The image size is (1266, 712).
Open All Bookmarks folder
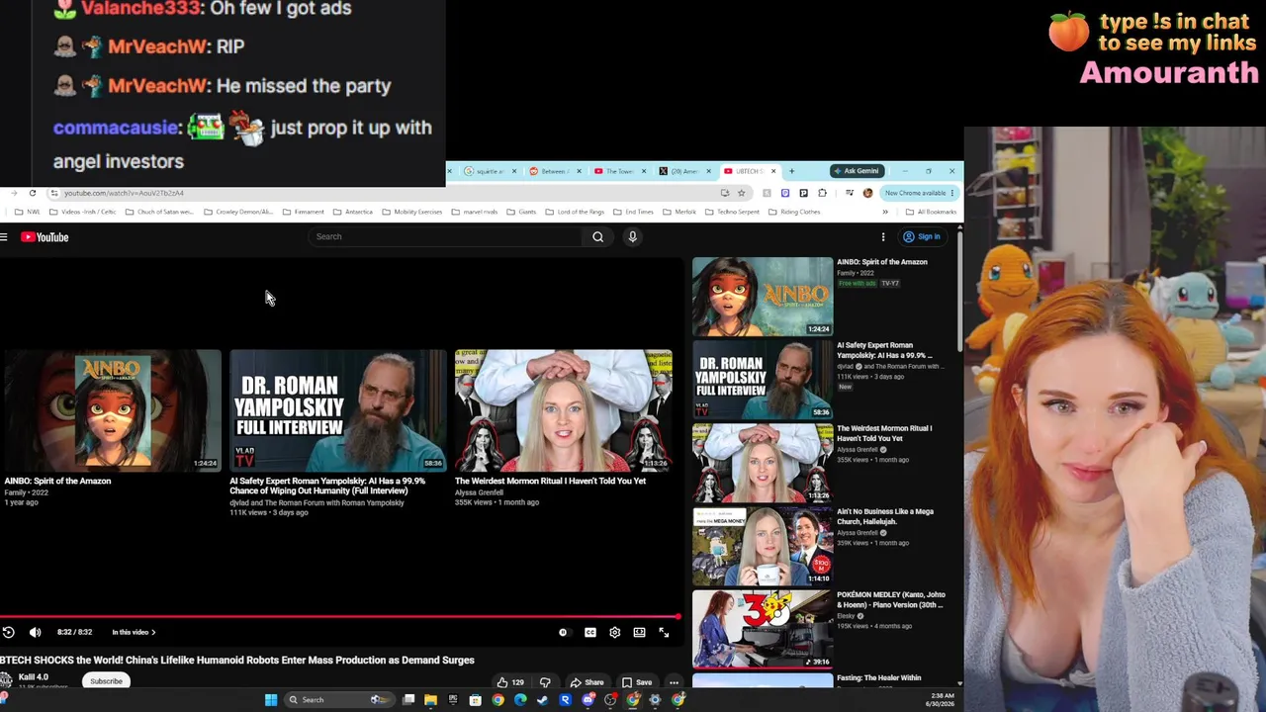click(931, 212)
